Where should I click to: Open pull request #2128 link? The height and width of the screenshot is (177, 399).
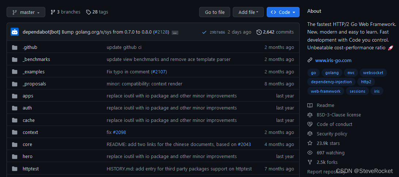[161, 32]
